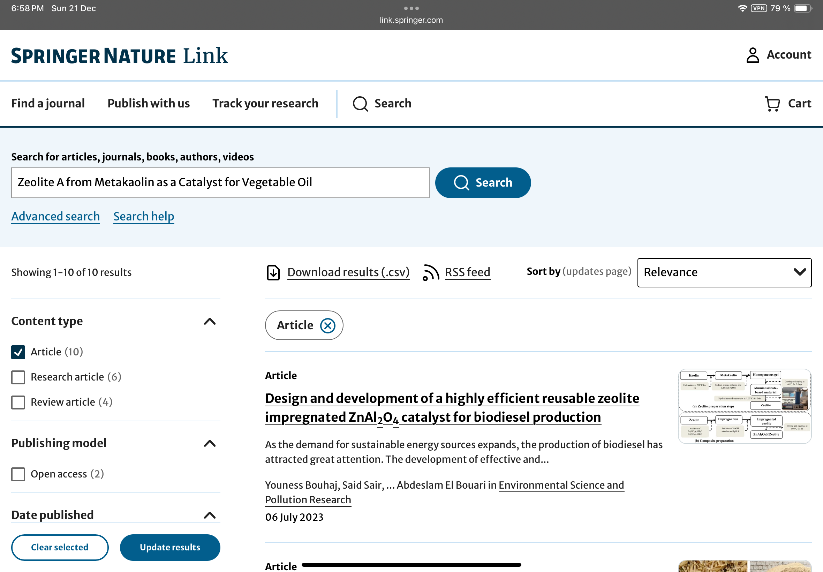Image resolution: width=823 pixels, height=572 pixels.
Task: Click the search query input field
Action: tap(220, 182)
